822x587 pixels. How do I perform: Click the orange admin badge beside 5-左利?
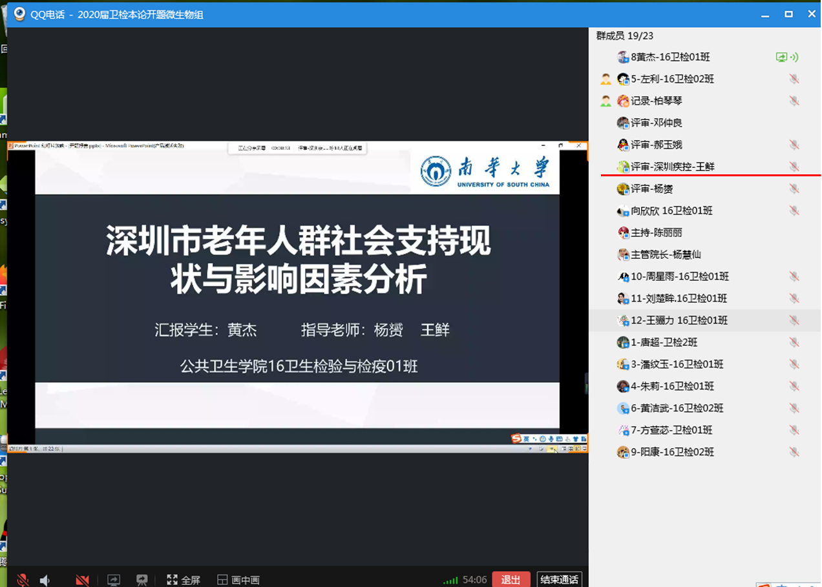pyautogui.click(x=606, y=79)
